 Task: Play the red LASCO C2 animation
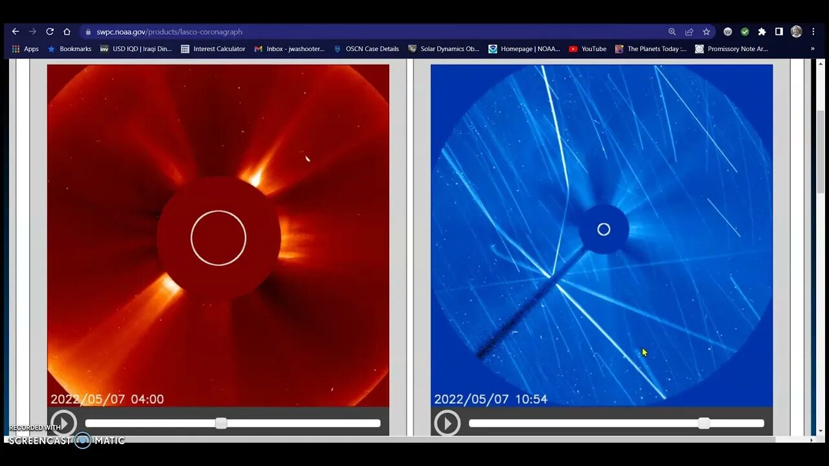pyautogui.click(x=63, y=423)
